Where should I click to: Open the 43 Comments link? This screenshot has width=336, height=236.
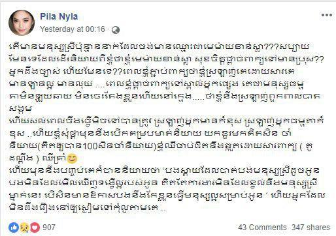click(262, 228)
